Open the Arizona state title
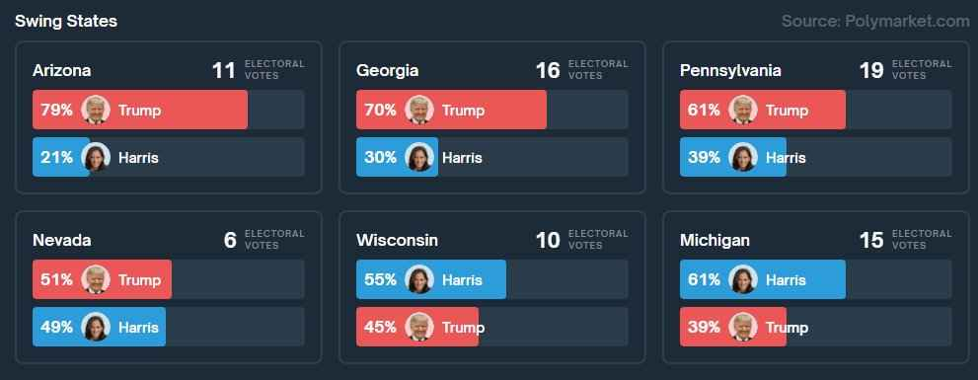Viewport: 978px width, 380px height. pyautogui.click(x=62, y=70)
